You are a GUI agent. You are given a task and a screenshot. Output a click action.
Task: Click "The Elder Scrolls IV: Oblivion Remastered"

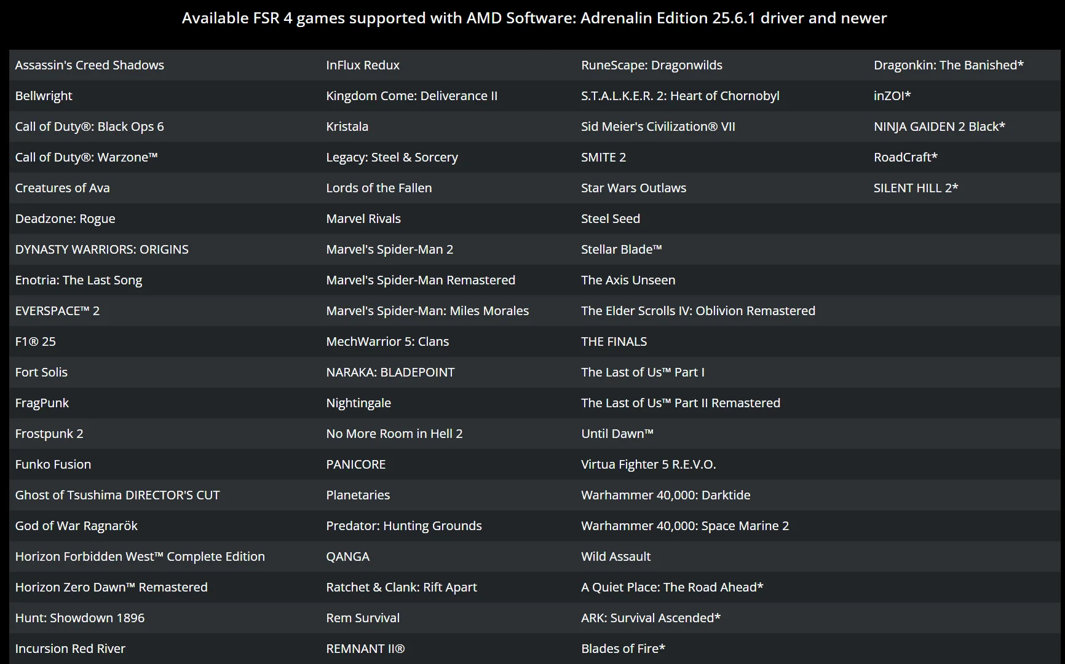coord(699,311)
